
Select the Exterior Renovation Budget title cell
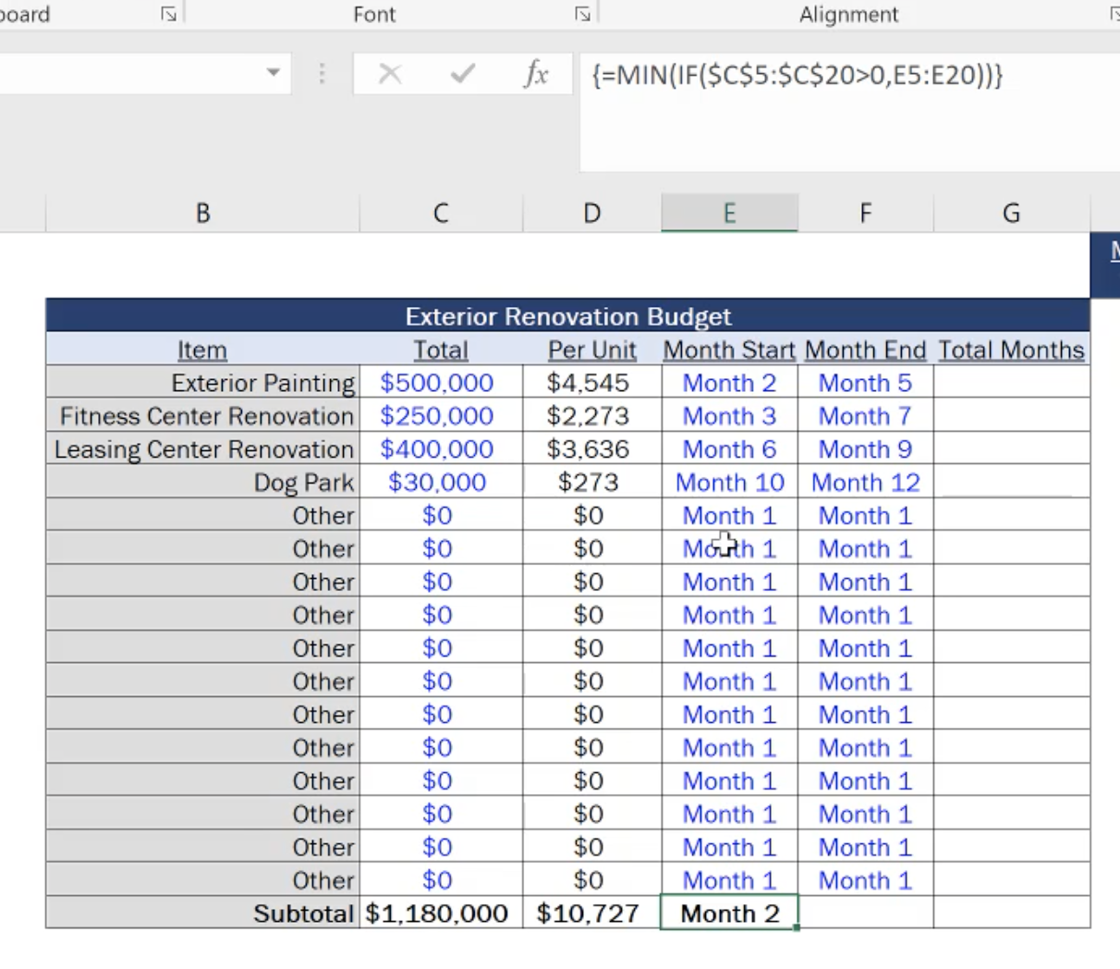567,316
